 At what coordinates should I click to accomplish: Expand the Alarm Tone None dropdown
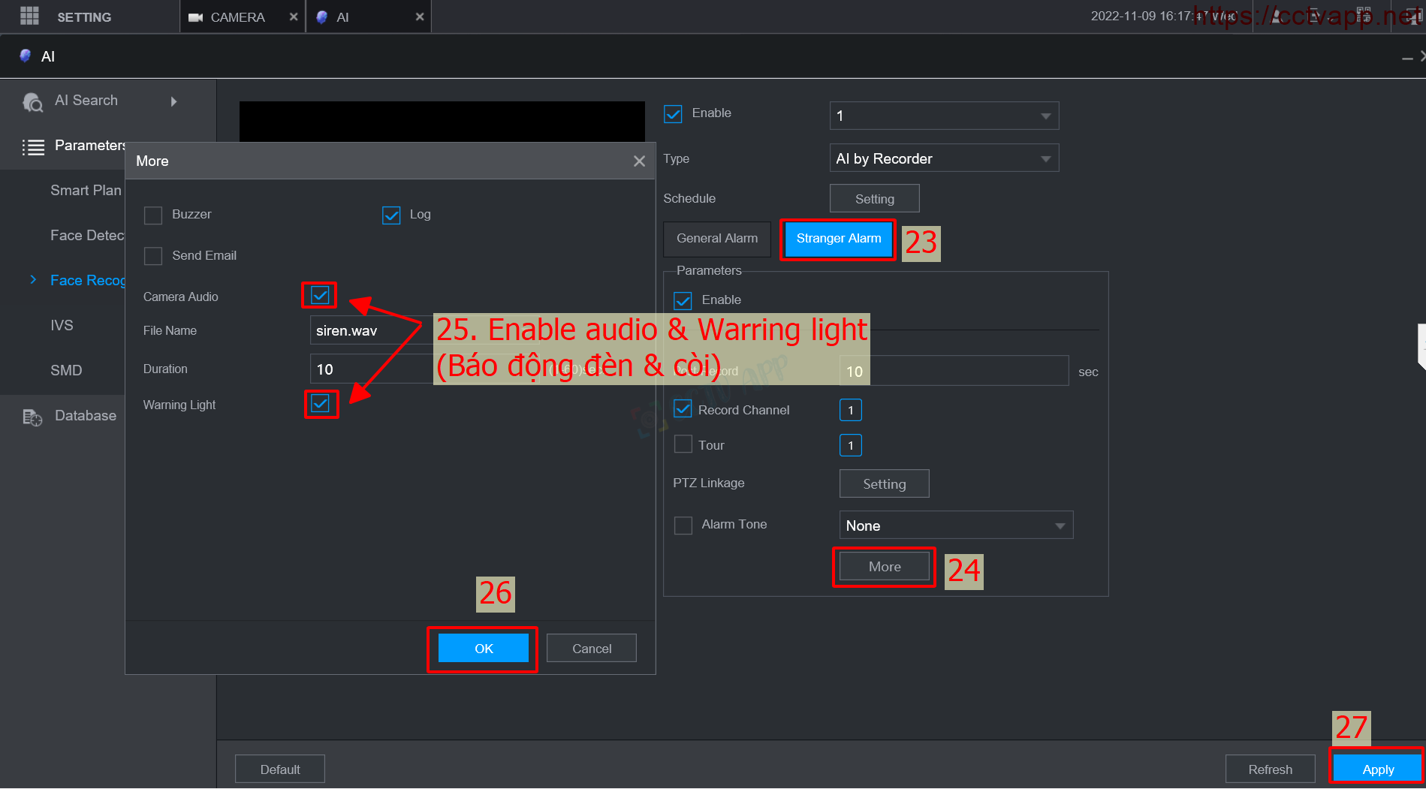click(x=955, y=525)
